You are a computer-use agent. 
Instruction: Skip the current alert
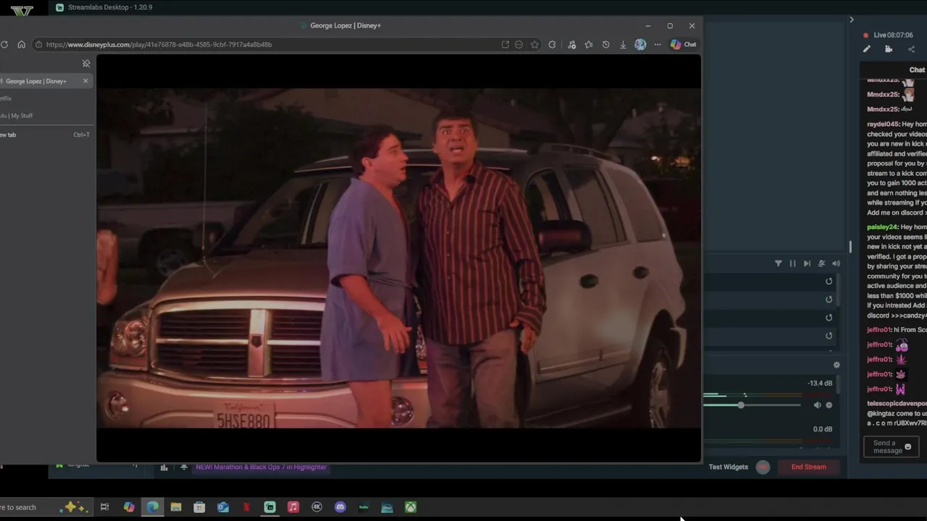click(807, 263)
